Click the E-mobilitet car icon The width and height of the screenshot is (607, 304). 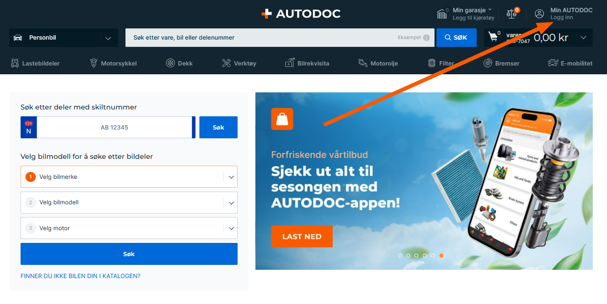point(553,63)
